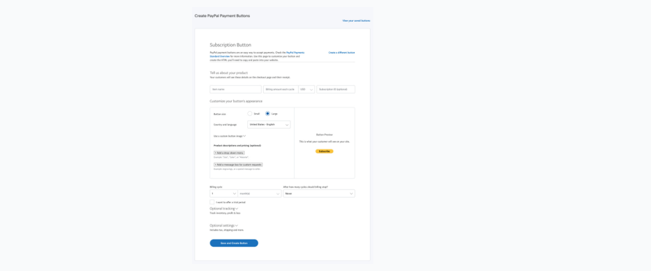Open the billing cycle number dropdown

[x=224, y=193]
